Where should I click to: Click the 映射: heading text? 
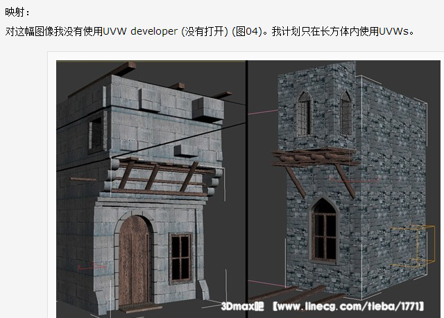pyautogui.click(x=17, y=12)
